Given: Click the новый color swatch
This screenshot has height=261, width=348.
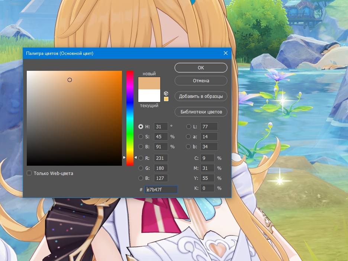Looking at the screenshot, I should (149, 83).
